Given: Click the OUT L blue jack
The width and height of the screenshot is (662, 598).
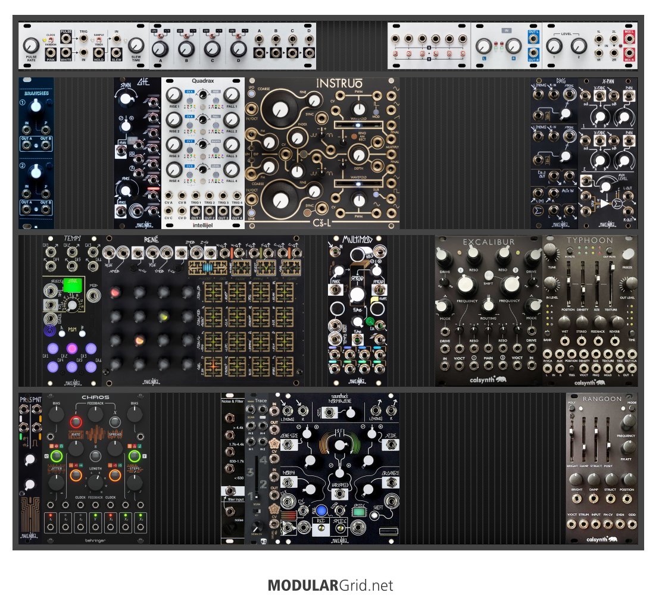Looking at the screenshot, I should 533,39.
